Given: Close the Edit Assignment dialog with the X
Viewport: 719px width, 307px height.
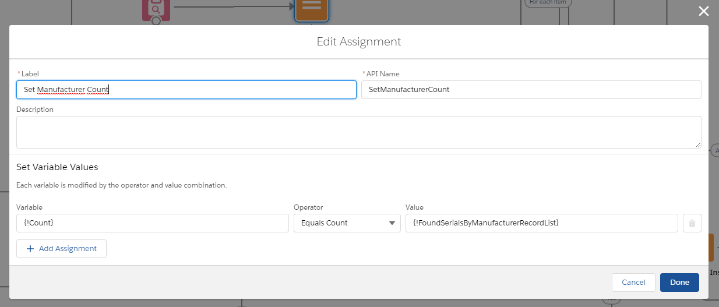Looking at the screenshot, I should 704,11.
